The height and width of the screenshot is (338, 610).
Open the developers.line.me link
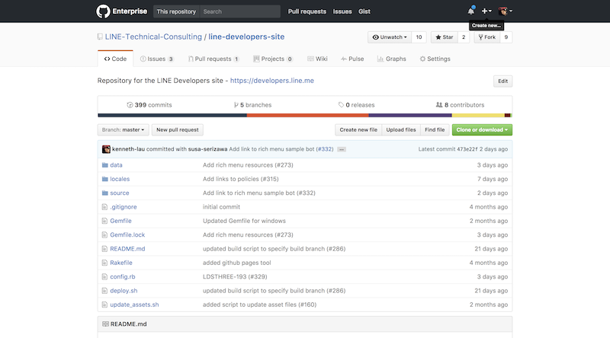tap(272, 81)
